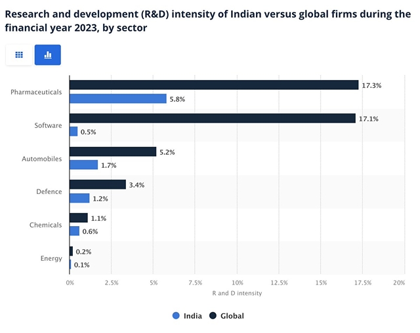Click the 5.8% value label
The image size is (420, 333).
pos(177,99)
